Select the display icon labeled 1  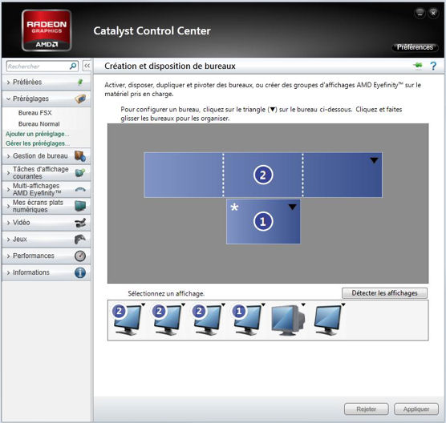click(x=247, y=320)
